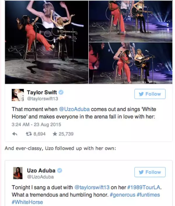Open the #1989TourLA hashtag
175x206 pixels.
coord(144,187)
